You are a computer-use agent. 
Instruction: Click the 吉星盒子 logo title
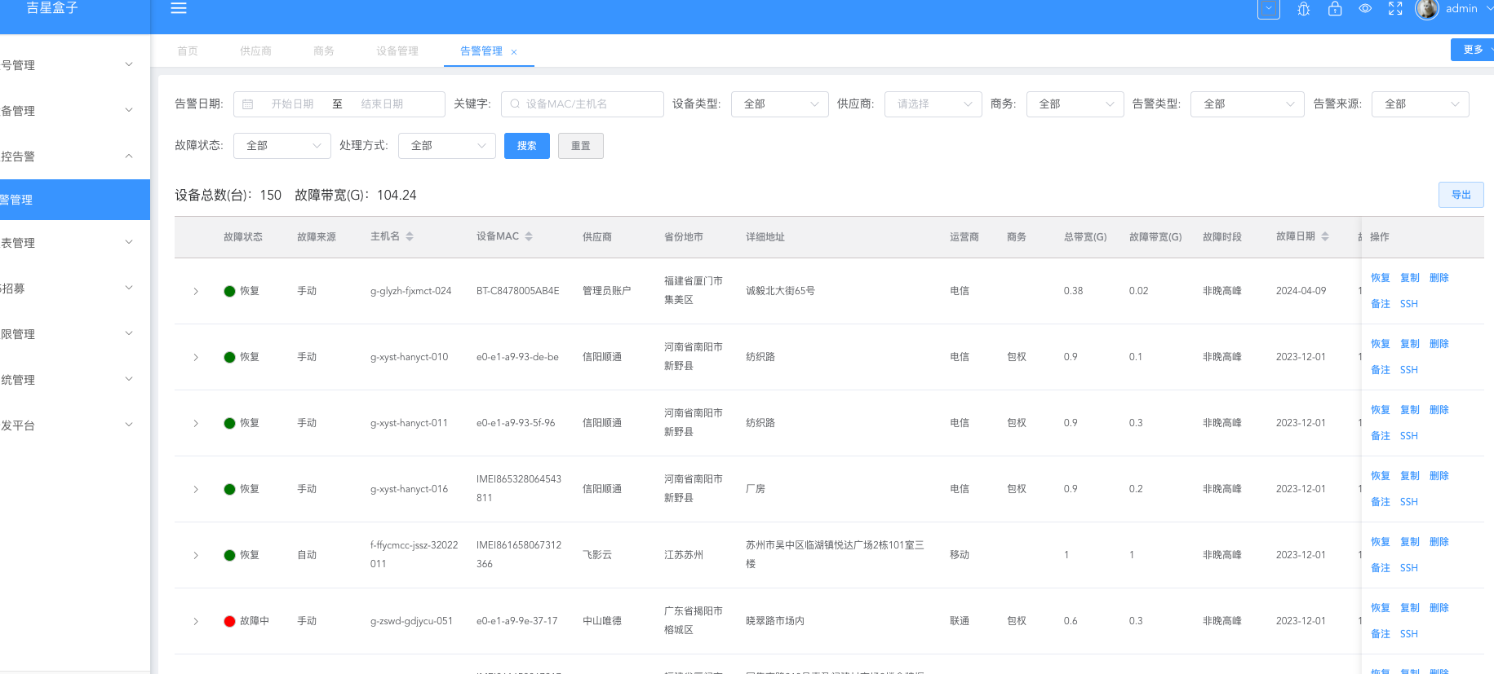(x=52, y=7)
